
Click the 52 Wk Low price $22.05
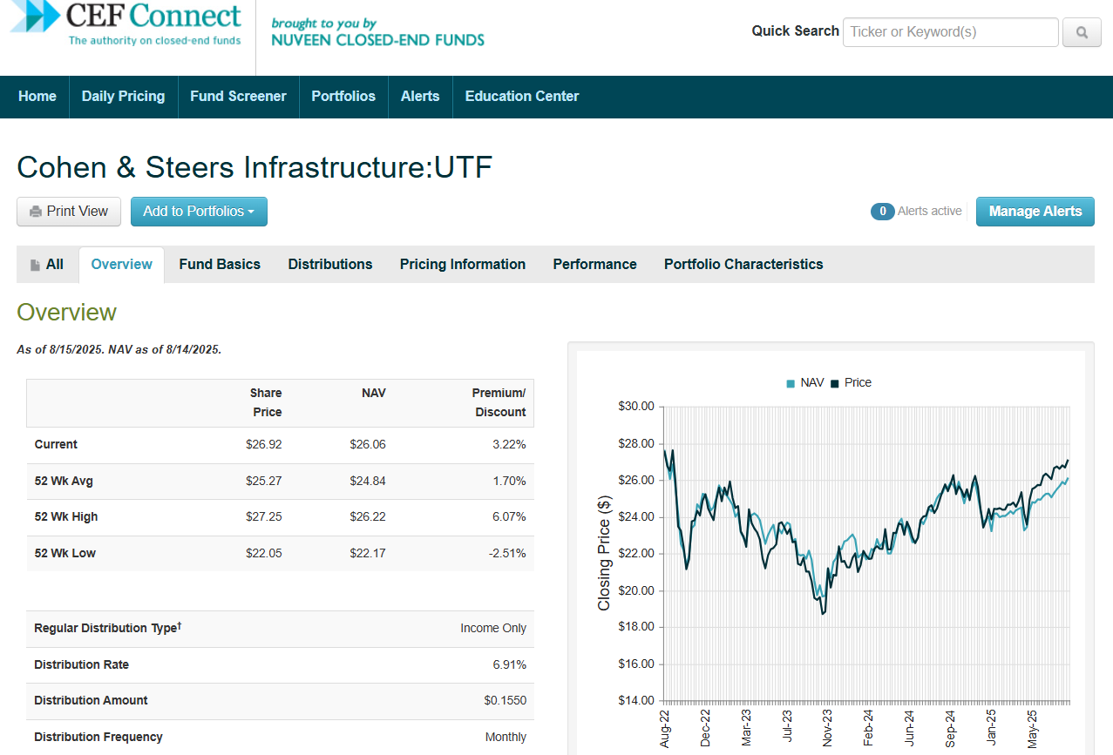[x=263, y=554]
